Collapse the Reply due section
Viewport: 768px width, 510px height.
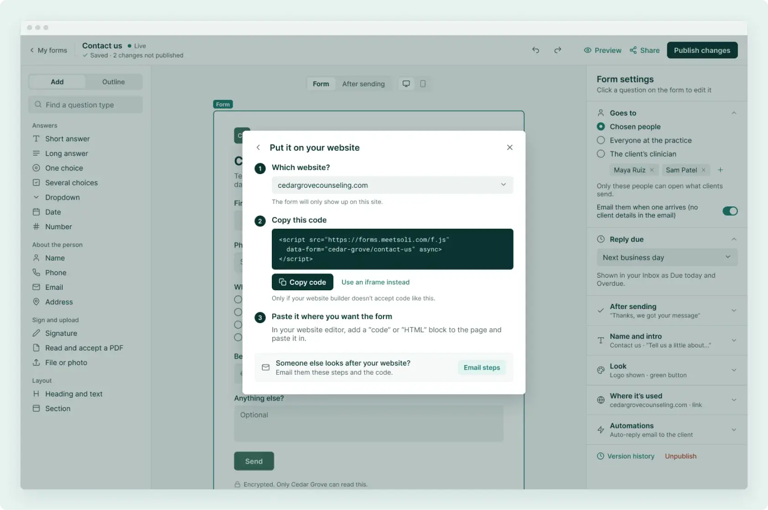734,239
